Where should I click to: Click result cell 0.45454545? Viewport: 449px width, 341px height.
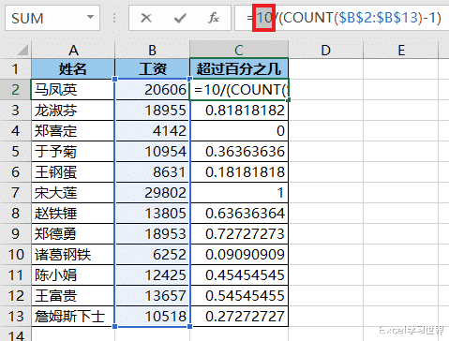(239, 275)
